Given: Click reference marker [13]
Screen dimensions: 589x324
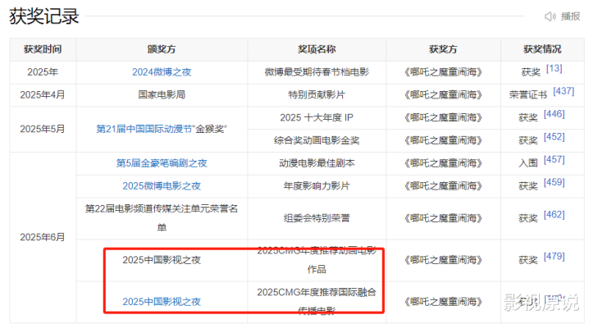Looking at the screenshot, I should (x=554, y=69).
